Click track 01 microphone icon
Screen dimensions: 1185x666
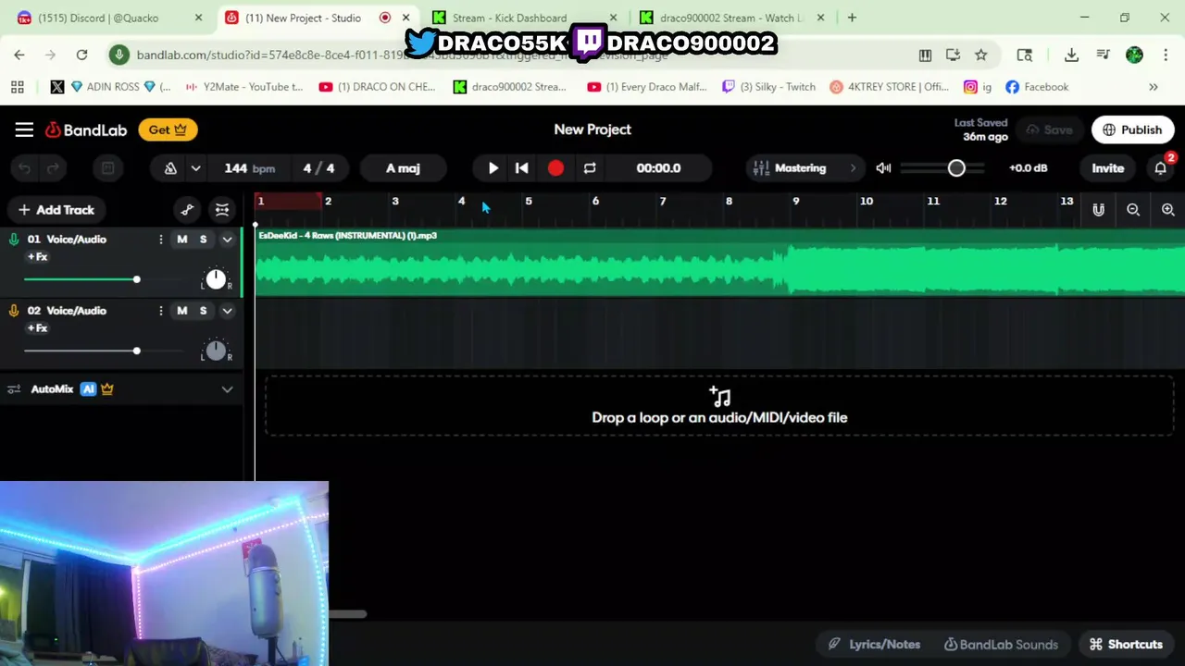click(14, 240)
